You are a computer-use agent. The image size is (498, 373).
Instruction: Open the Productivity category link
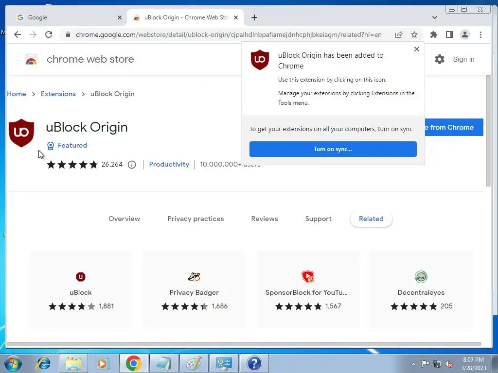[169, 164]
